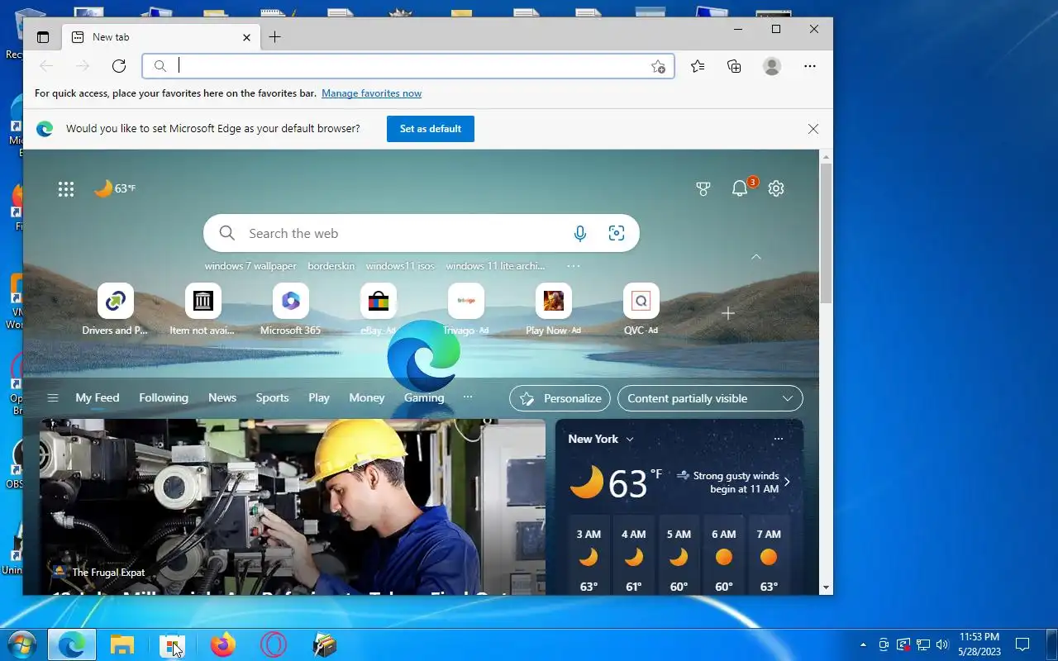Open the tab actions menu icon
The height and width of the screenshot is (661, 1058).
(x=43, y=37)
